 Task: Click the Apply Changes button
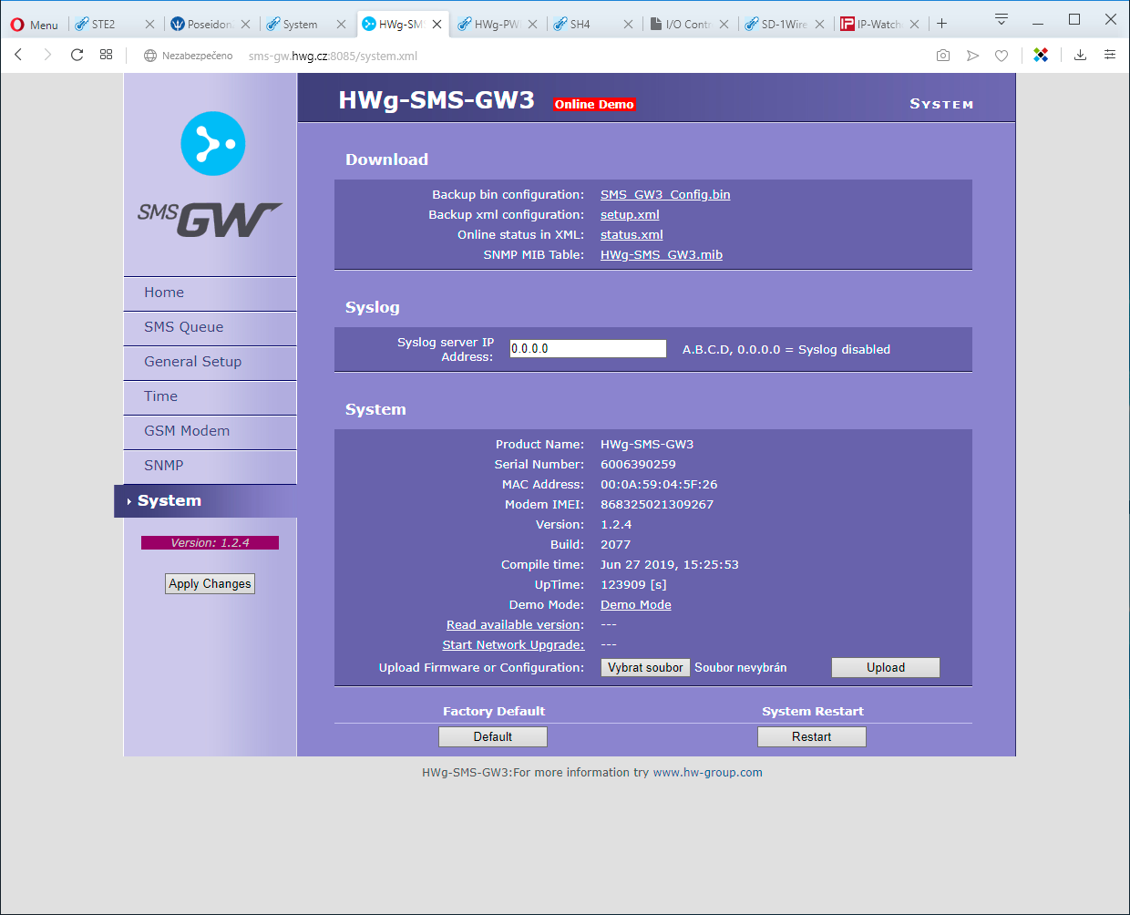(210, 584)
